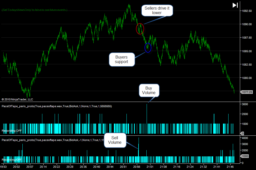
Task: Click the 20:22 time axis label
Action: point(56,167)
